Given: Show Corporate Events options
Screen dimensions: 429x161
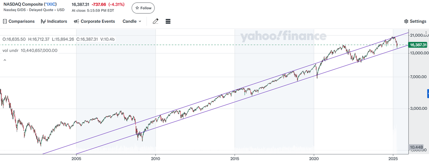Looking at the screenshot, I should (x=94, y=21).
